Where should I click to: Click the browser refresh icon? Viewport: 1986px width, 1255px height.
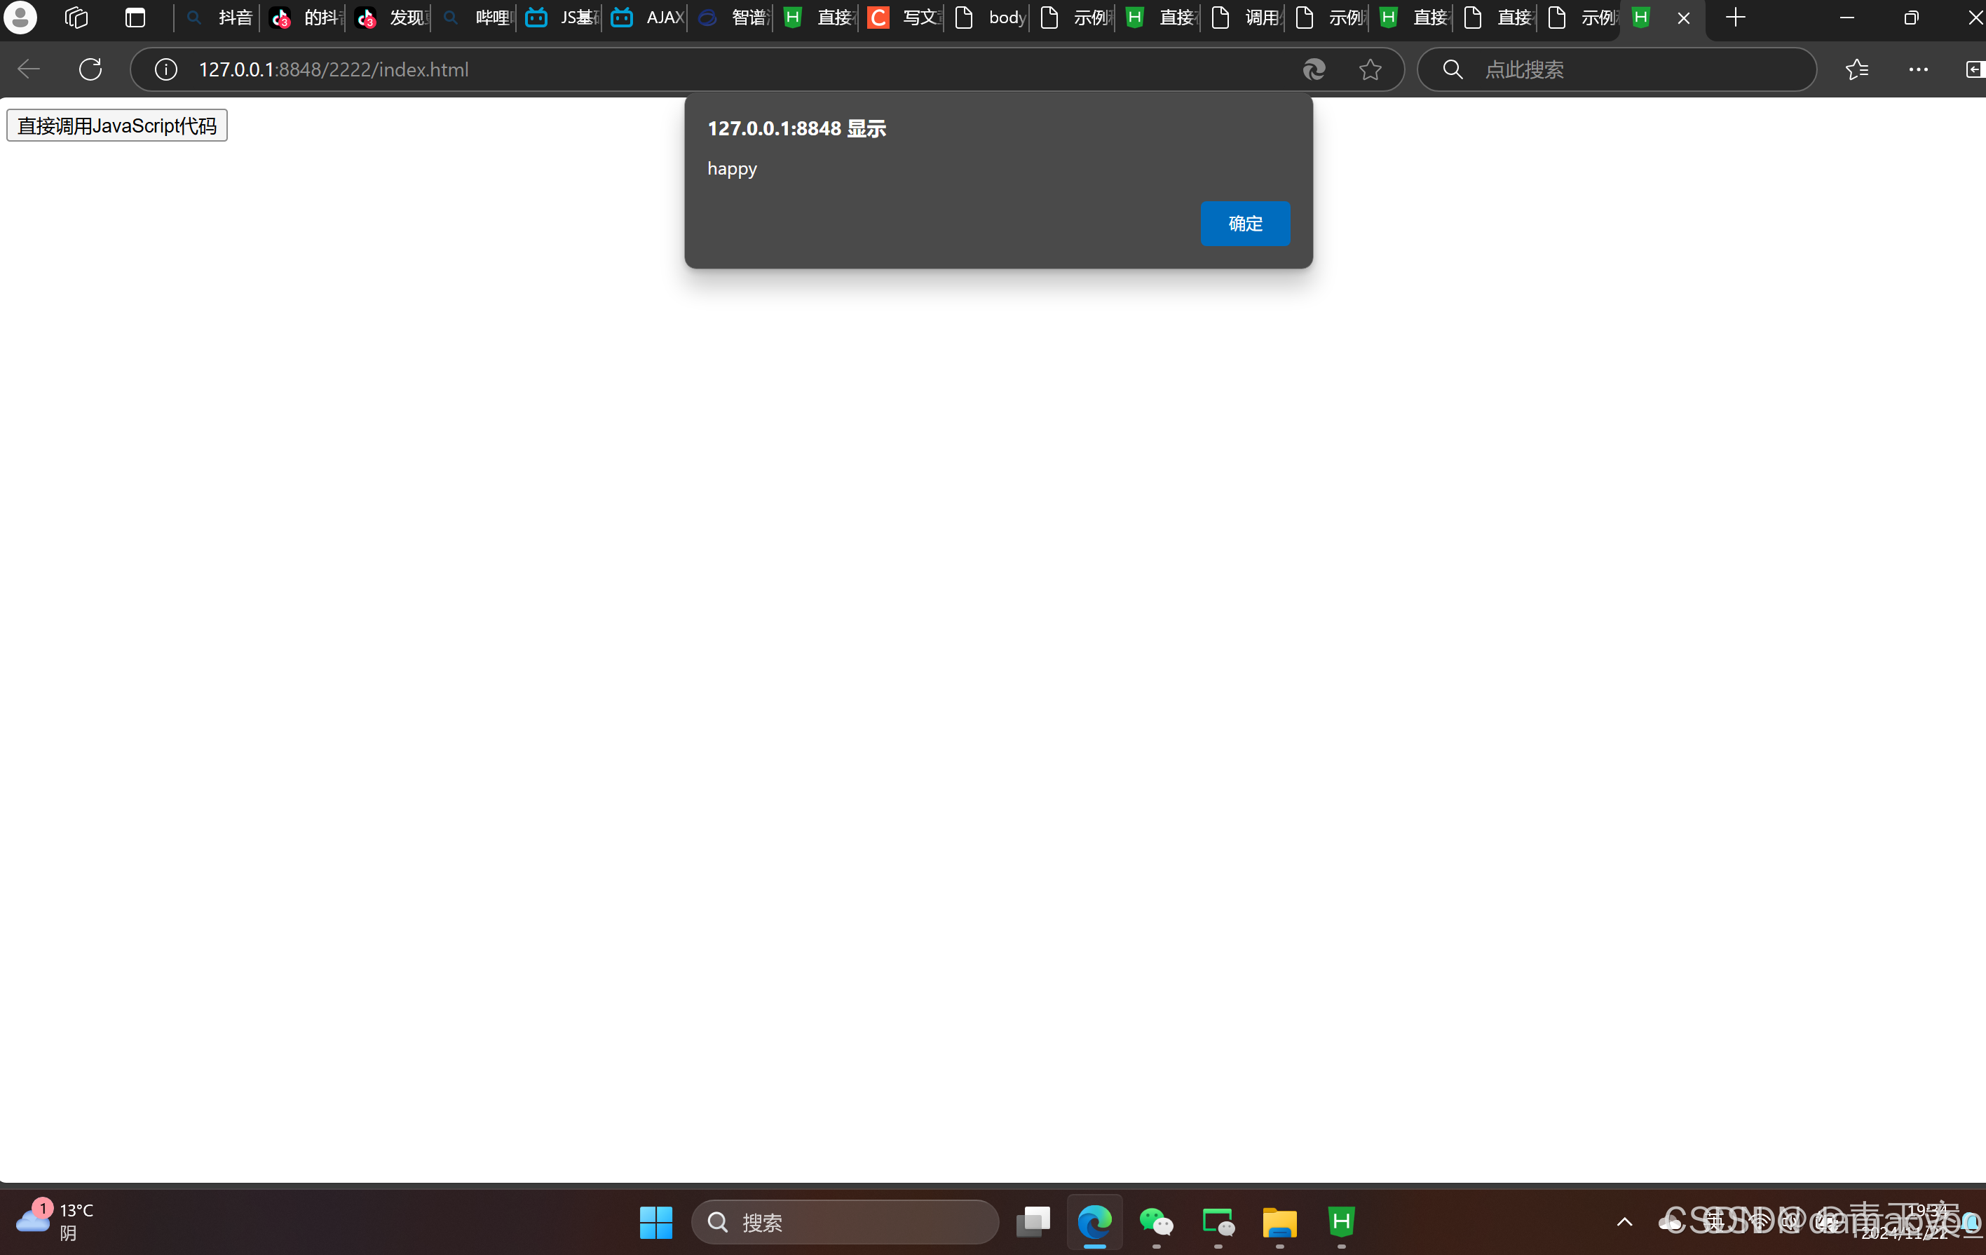(x=90, y=69)
